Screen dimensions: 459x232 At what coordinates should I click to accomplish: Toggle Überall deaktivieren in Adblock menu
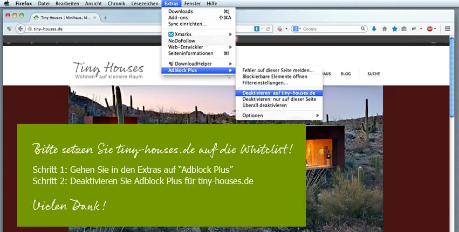[x=264, y=106]
